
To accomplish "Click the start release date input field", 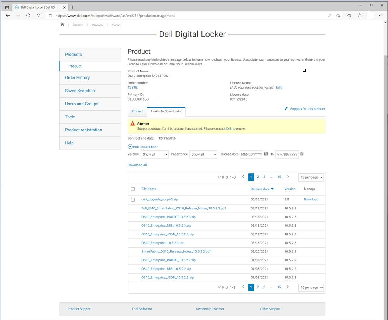I will tap(251, 154).
